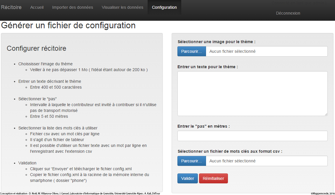Click label 'Entrer le "pas" en mètres'
Viewport: 335px width, 195px height.
[x=203, y=126]
